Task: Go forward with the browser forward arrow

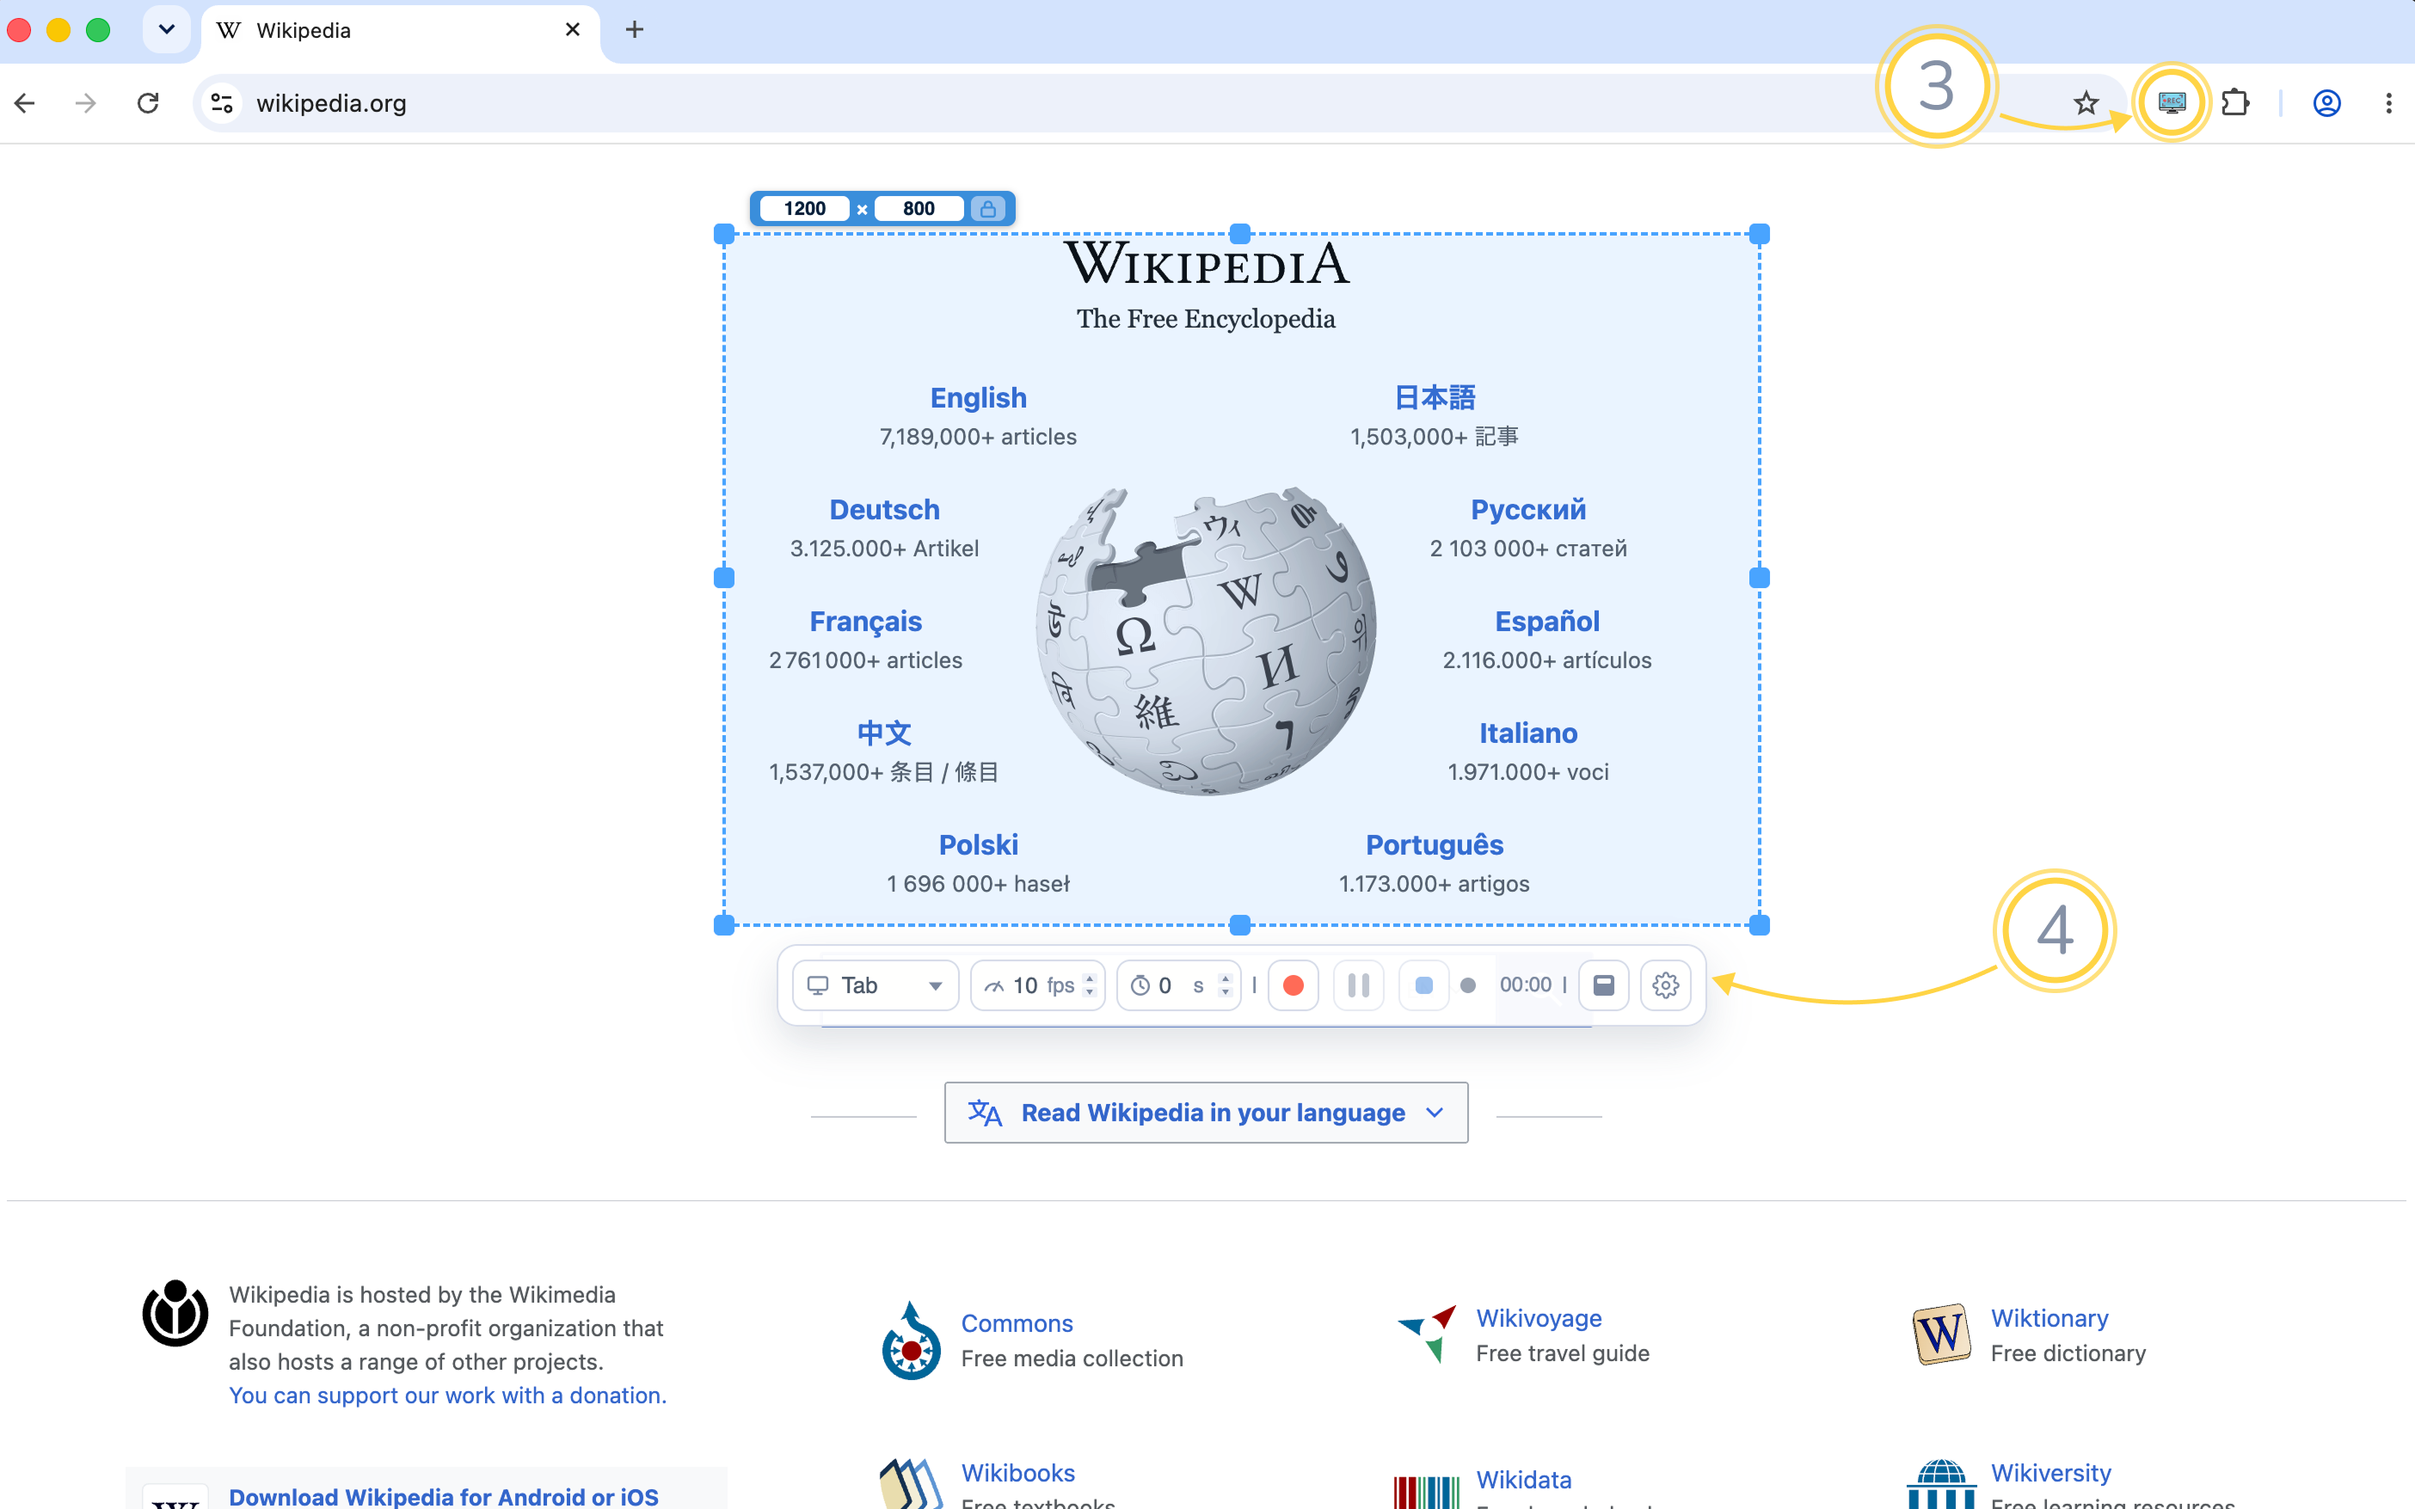Action: [86, 103]
